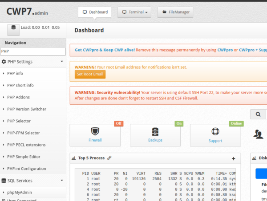Open PHP Simple Editor
267x201 pixels.
point(24,157)
